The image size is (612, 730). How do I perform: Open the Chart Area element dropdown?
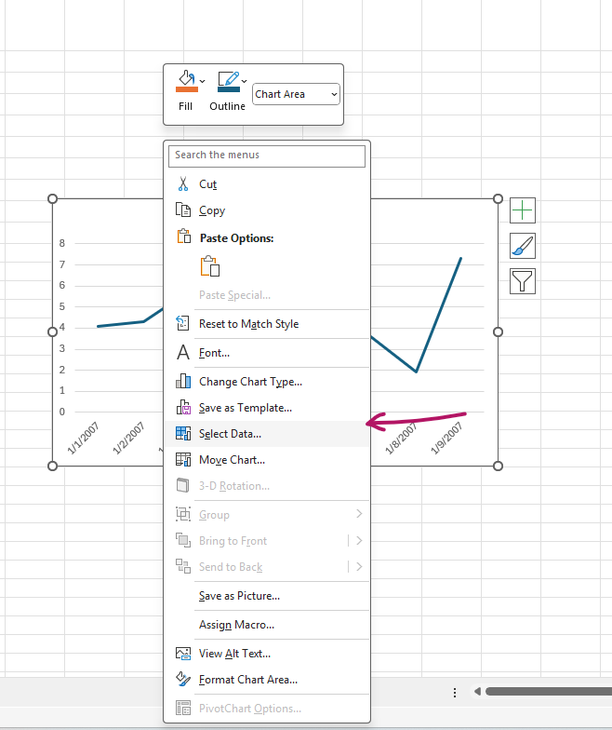pos(296,94)
